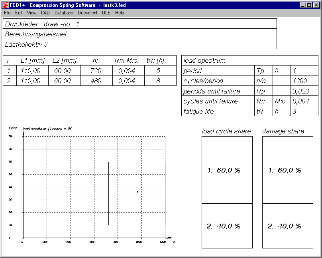The image size is (322, 258).
Task: Open the Database menu
Action: [x=64, y=13]
